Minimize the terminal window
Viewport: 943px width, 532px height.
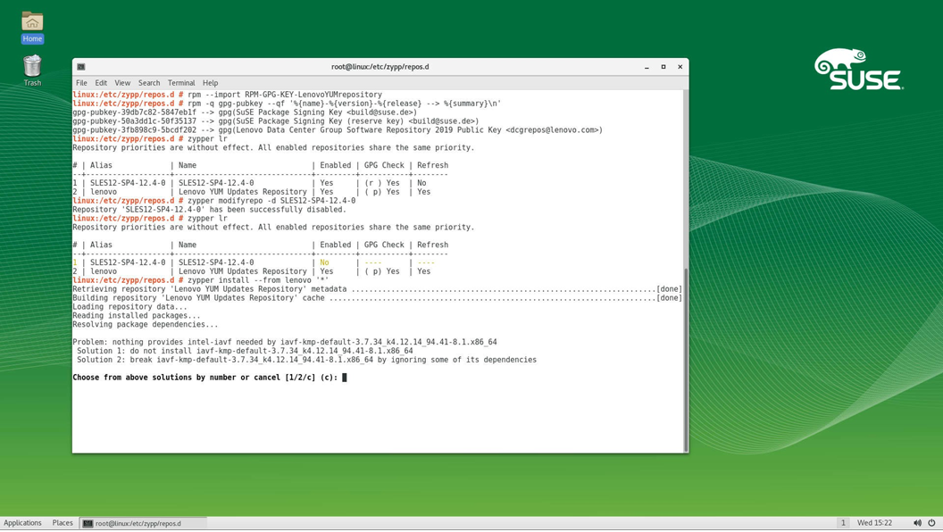pyautogui.click(x=647, y=67)
